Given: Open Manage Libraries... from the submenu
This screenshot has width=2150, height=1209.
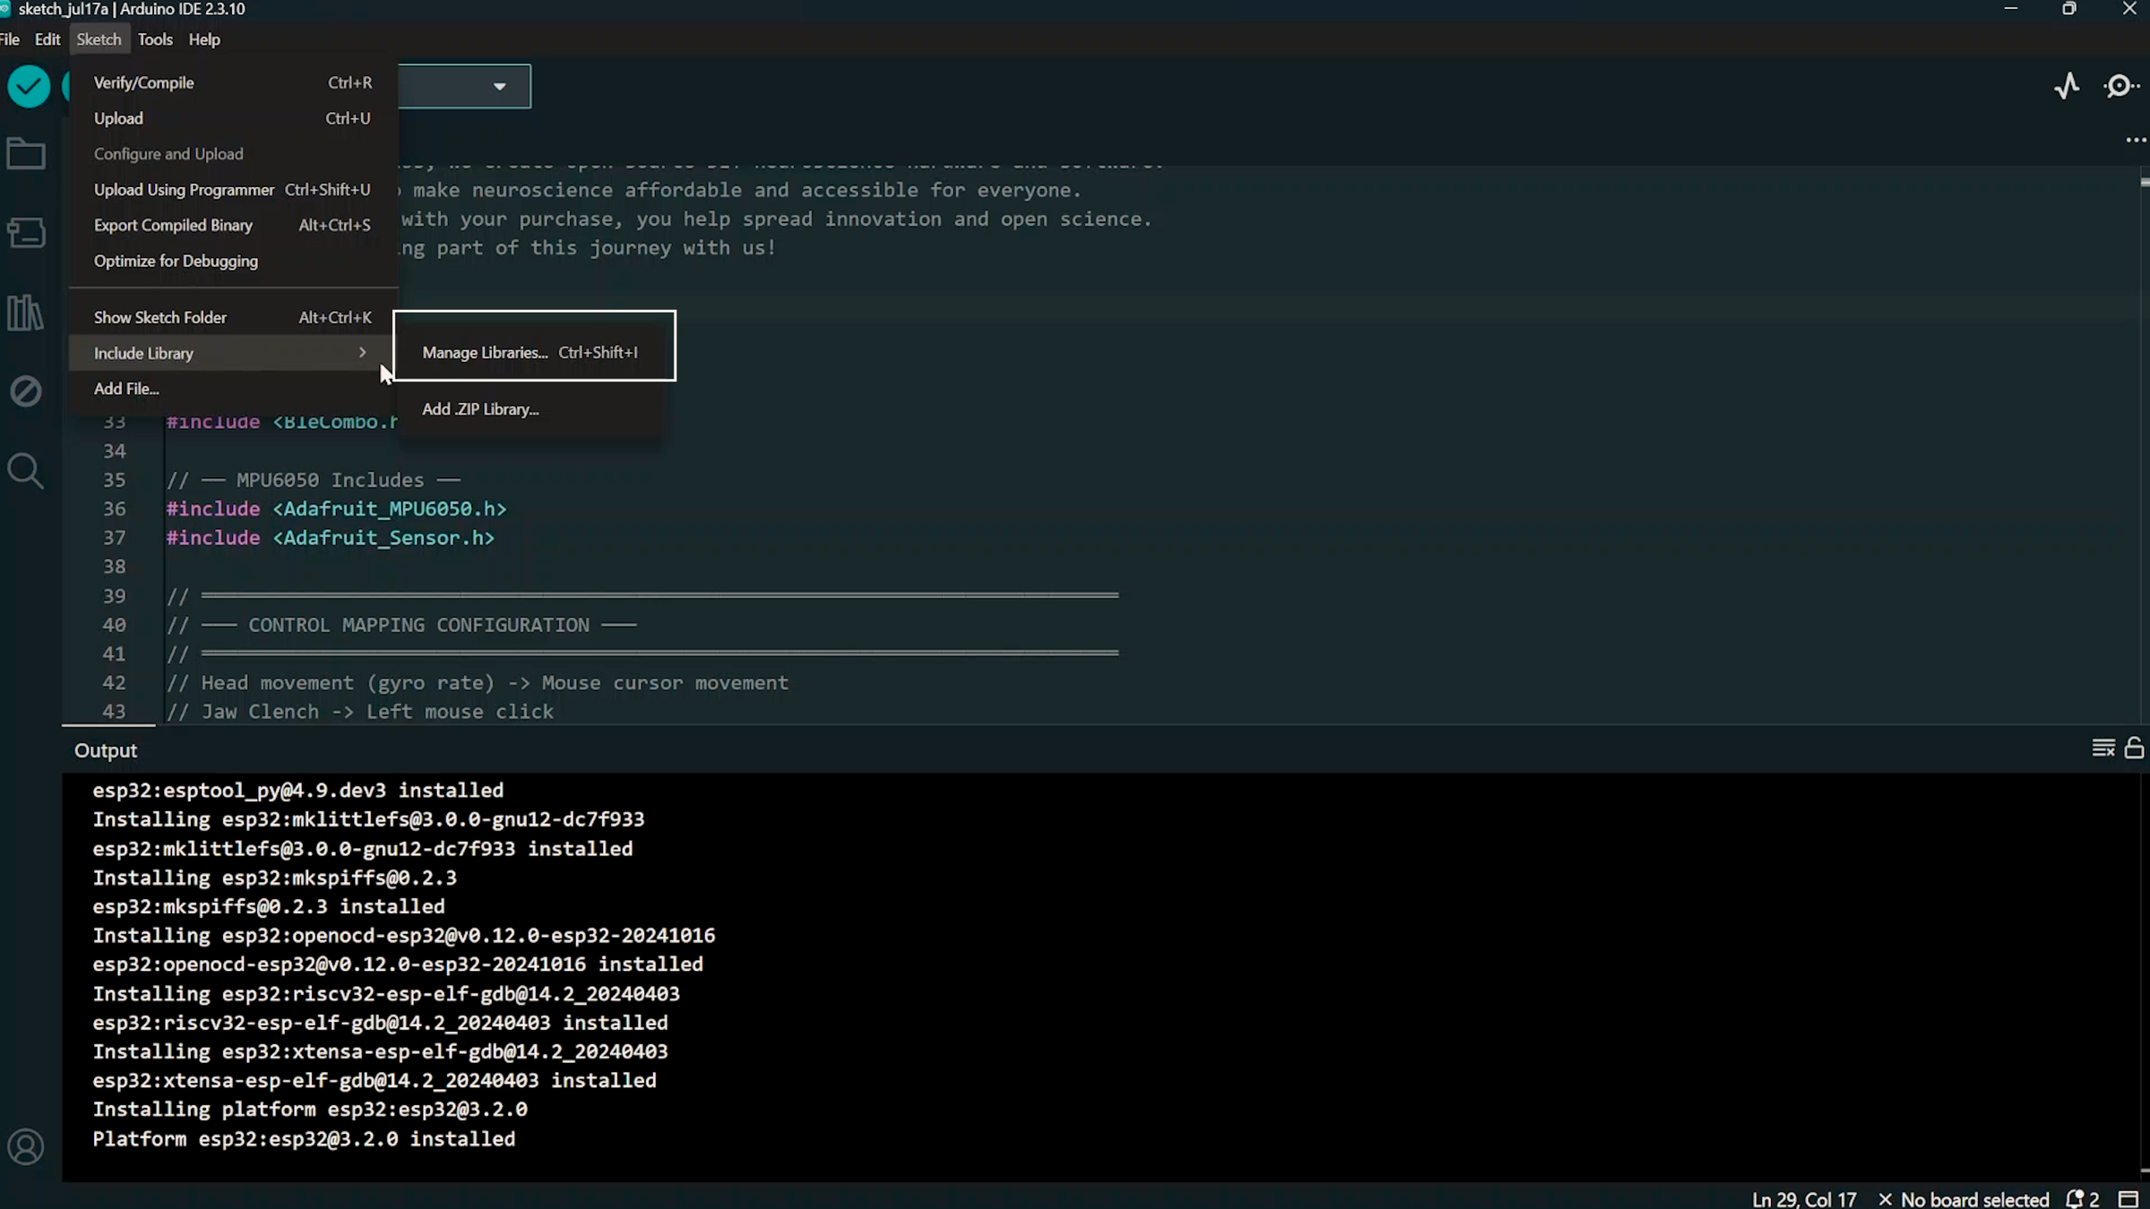Looking at the screenshot, I should coord(534,353).
